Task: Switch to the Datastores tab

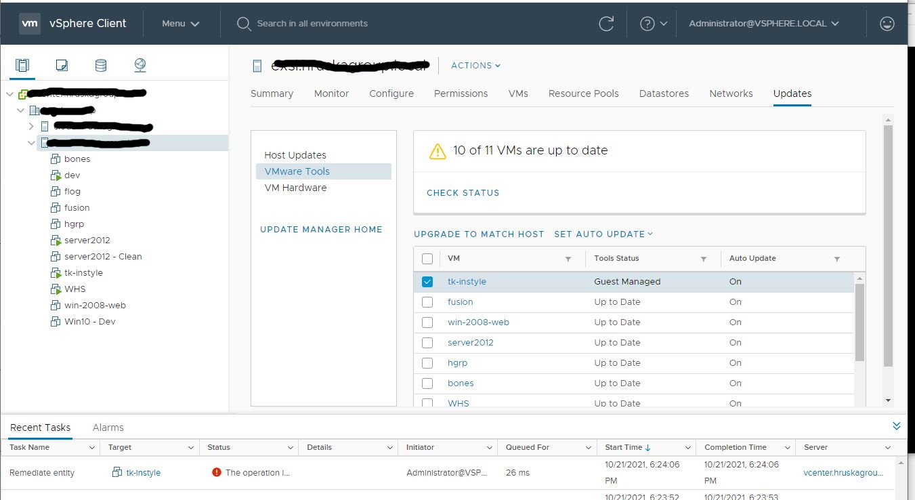Action: tap(664, 93)
